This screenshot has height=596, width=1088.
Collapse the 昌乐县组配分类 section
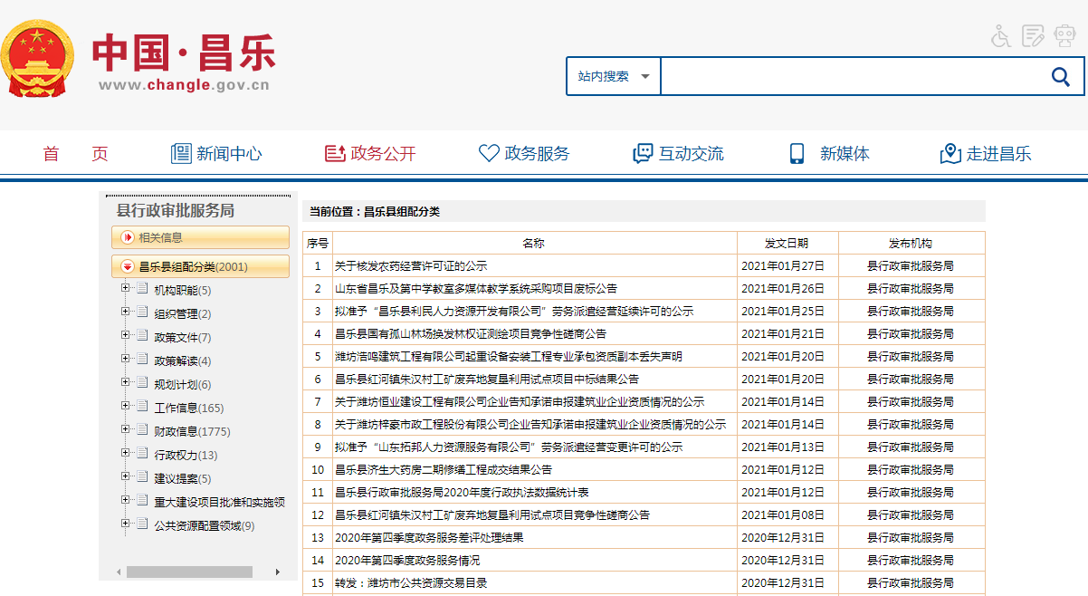point(127,266)
